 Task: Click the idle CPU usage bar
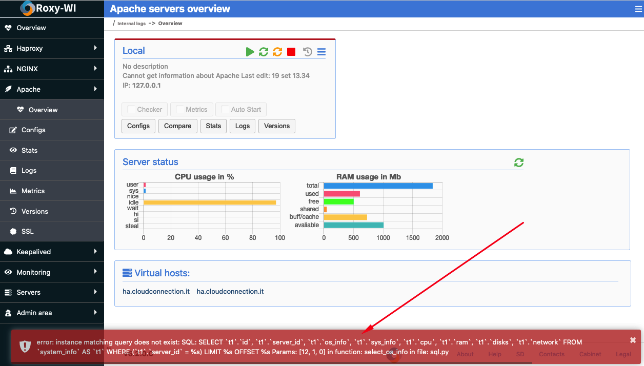(x=210, y=202)
